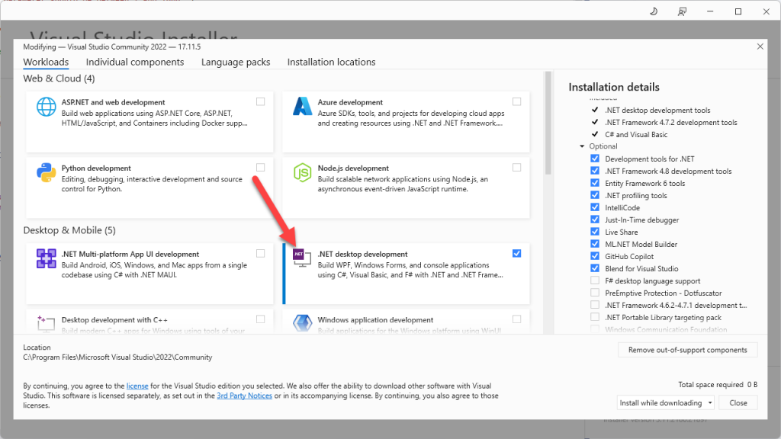Image resolution: width=781 pixels, height=439 pixels.
Task: Click the .NET desktop development monitor icon
Action: (302, 258)
